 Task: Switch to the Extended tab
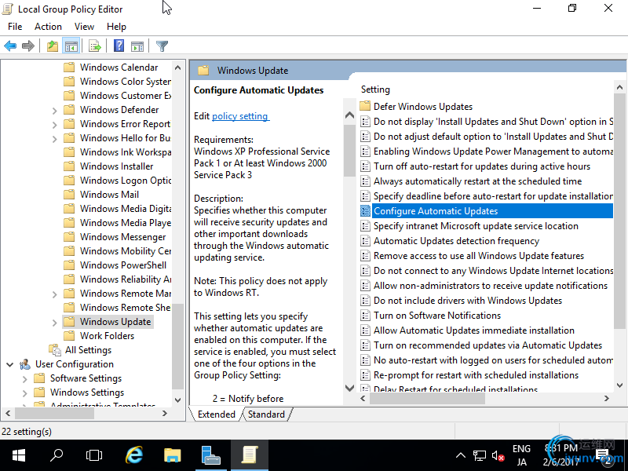[x=217, y=414]
